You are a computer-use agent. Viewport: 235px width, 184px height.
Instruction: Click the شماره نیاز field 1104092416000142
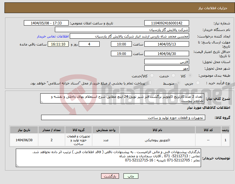coord(166,23)
